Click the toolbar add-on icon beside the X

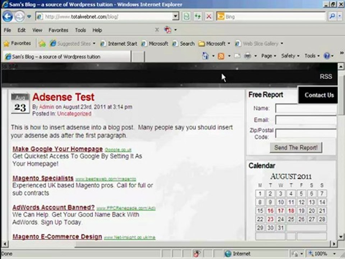click(168, 30)
